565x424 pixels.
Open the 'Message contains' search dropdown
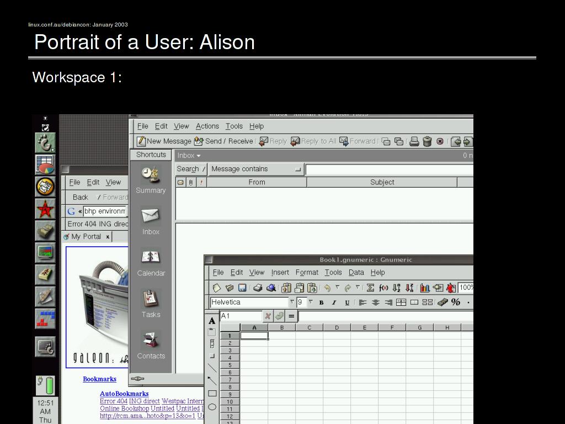click(256, 169)
